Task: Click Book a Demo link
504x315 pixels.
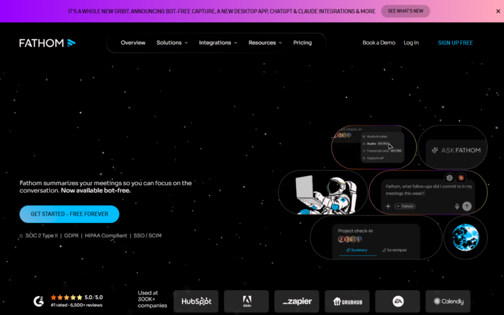Action: coord(379,43)
